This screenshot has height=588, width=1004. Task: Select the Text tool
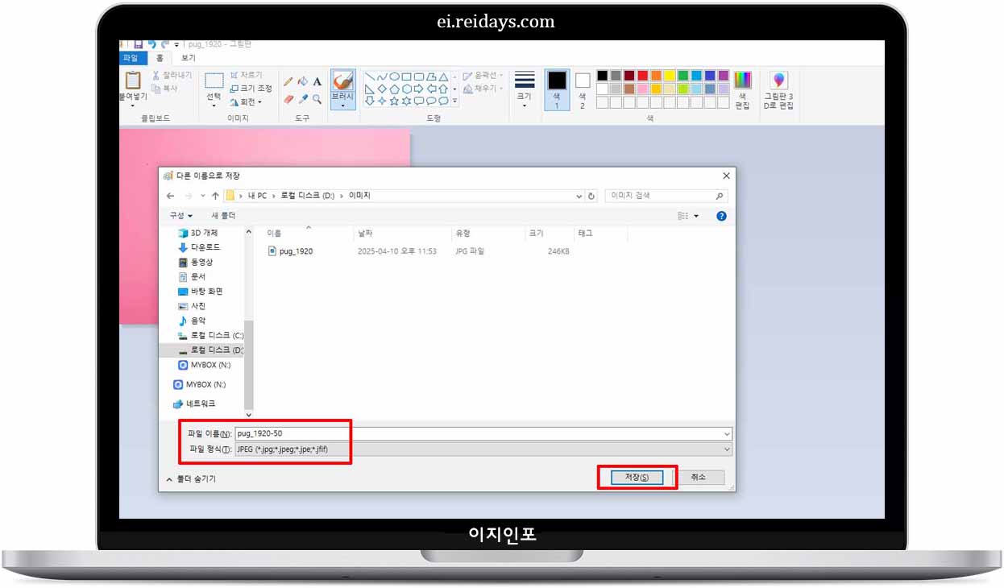(316, 81)
